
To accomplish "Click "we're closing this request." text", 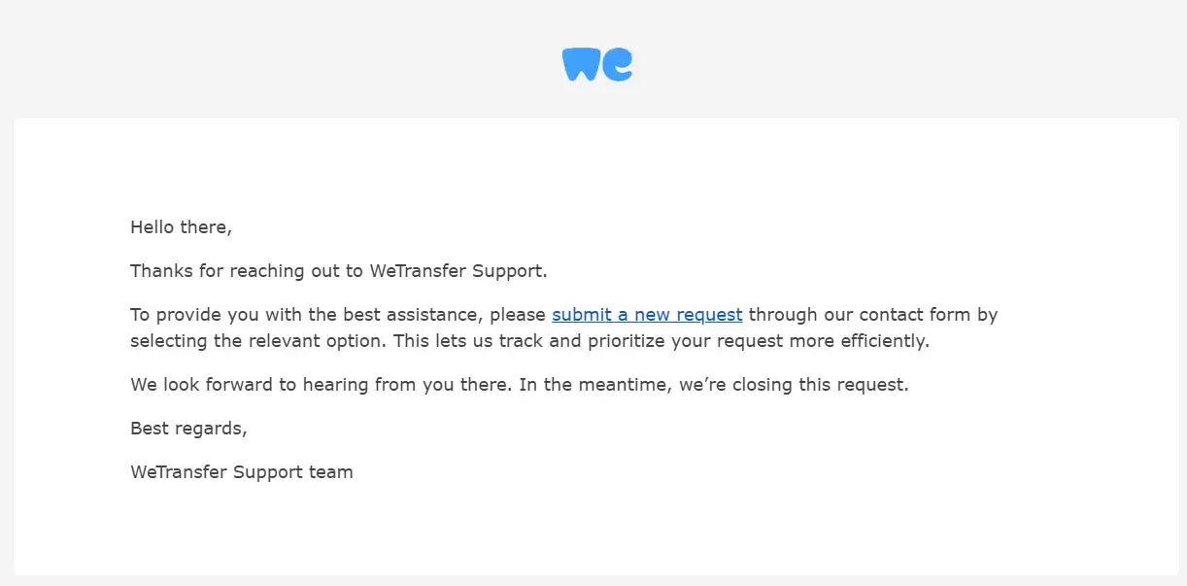I will point(794,385).
